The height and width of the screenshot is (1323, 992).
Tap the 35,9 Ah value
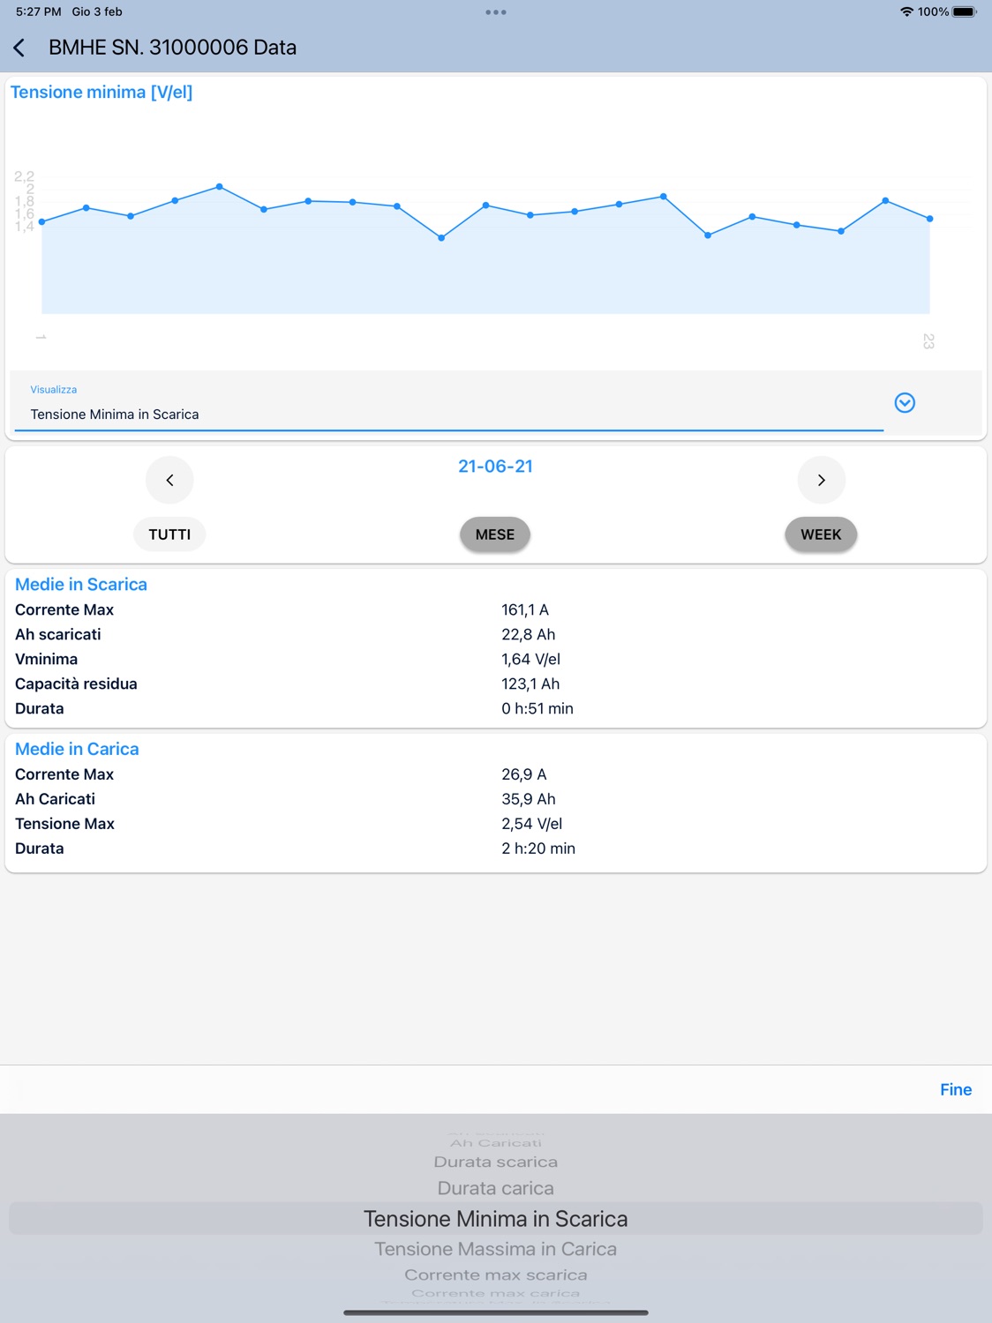click(529, 799)
